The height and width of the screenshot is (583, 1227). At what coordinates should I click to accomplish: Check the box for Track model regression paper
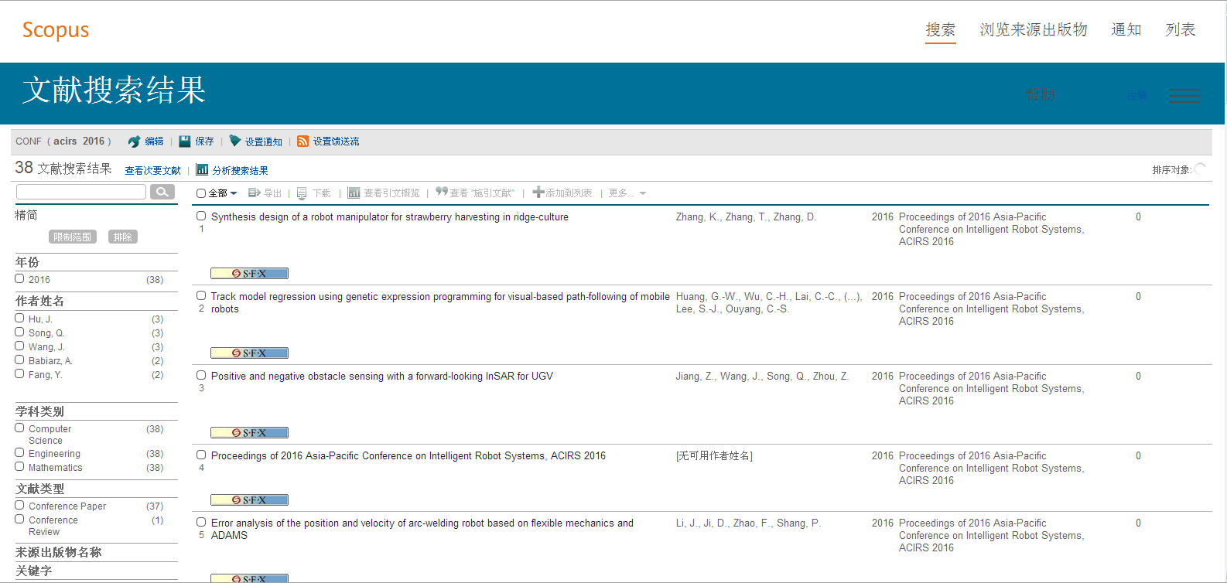pyautogui.click(x=201, y=295)
